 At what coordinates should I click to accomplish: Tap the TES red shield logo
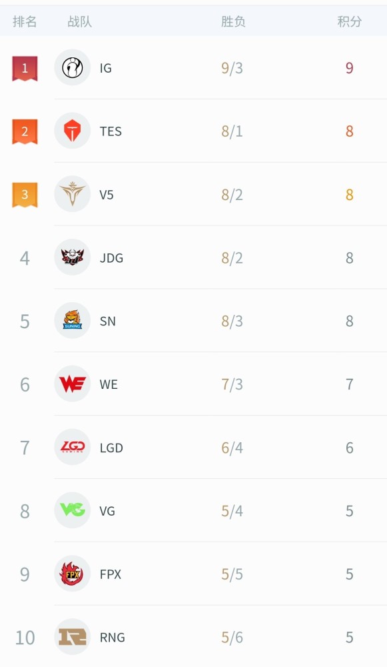(72, 131)
